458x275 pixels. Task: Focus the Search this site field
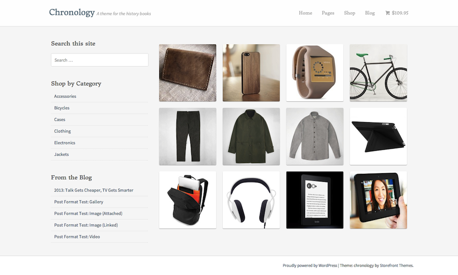(x=100, y=60)
